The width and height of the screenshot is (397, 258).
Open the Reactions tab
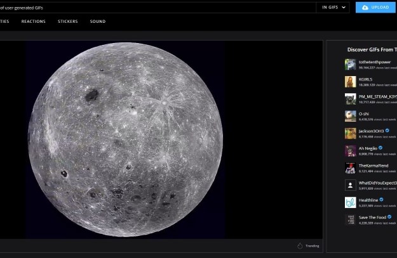pos(34,22)
